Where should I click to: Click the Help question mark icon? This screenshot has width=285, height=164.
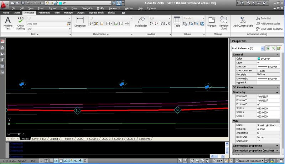(264, 3)
